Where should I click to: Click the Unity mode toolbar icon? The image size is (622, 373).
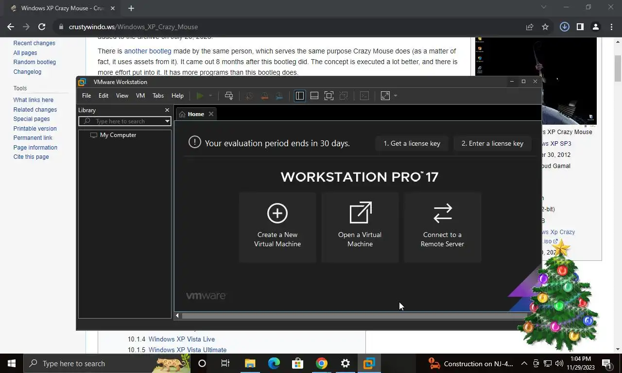(x=344, y=96)
